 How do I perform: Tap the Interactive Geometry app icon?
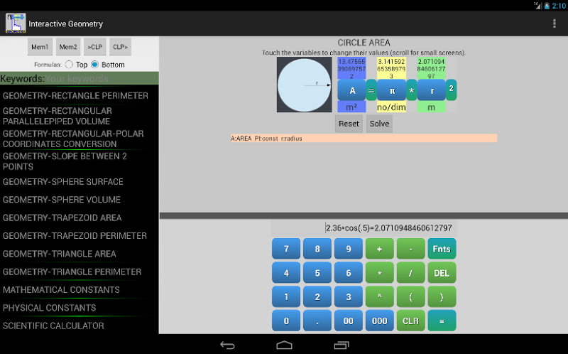click(15, 23)
